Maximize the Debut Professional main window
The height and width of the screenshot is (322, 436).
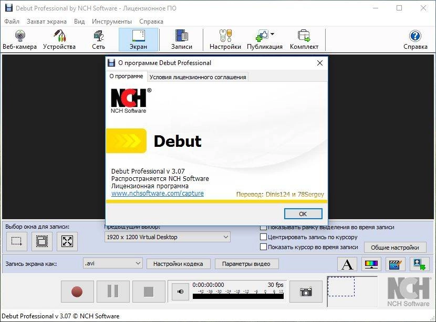click(399, 8)
